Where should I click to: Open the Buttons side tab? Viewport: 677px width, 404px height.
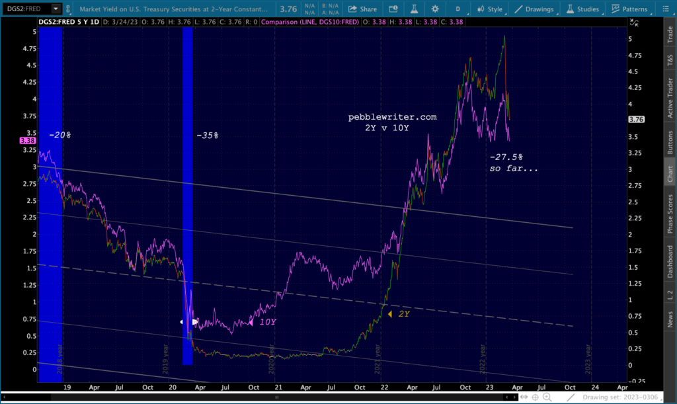coord(670,142)
